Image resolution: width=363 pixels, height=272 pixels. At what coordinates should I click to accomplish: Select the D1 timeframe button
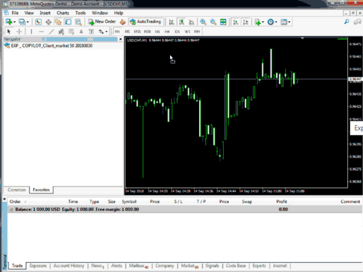pyautogui.click(x=177, y=31)
